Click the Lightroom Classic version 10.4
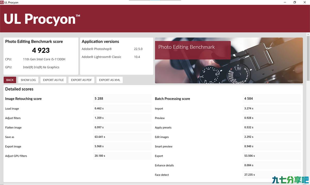Viewport: 310px width, 185px height. click(x=137, y=57)
